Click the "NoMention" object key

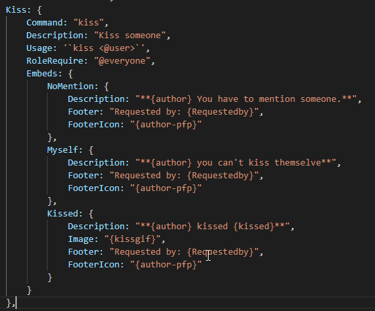coord(70,86)
